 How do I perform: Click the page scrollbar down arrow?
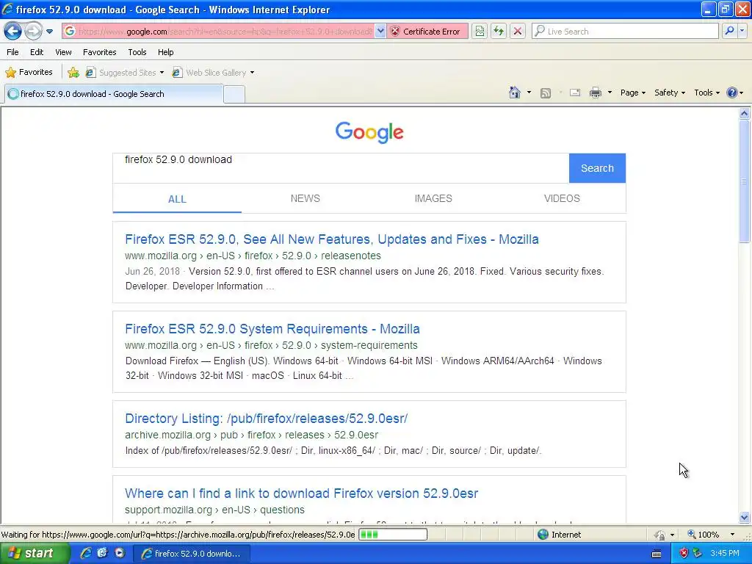click(x=745, y=517)
